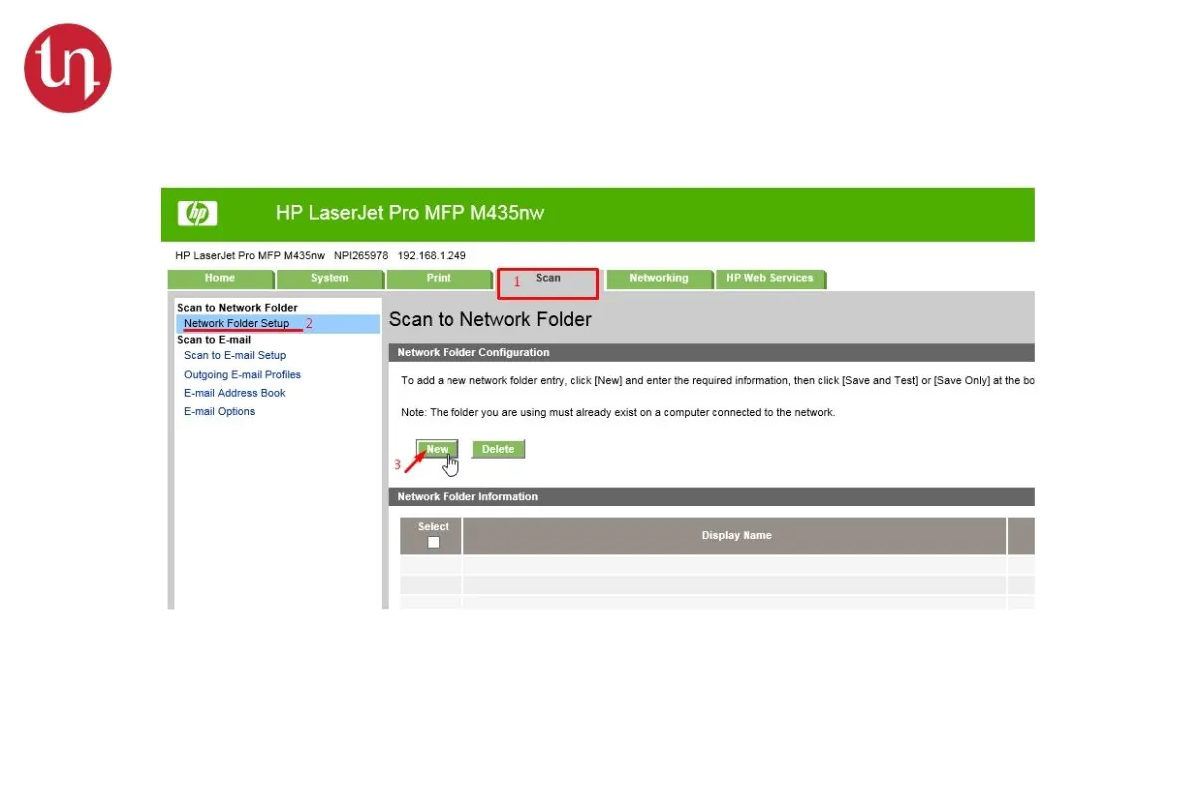Click the Scan to Network Folder sidebar heading
Image resolution: width=1196 pixels, height=797 pixels.
coord(237,308)
